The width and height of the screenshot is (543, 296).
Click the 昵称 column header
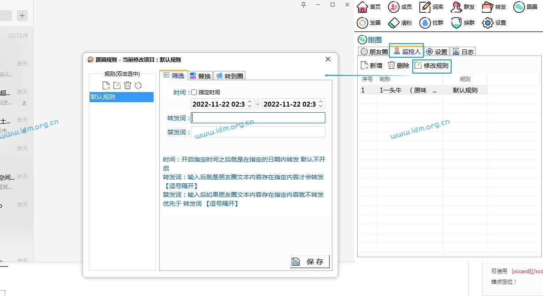pyautogui.click(x=410, y=79)
